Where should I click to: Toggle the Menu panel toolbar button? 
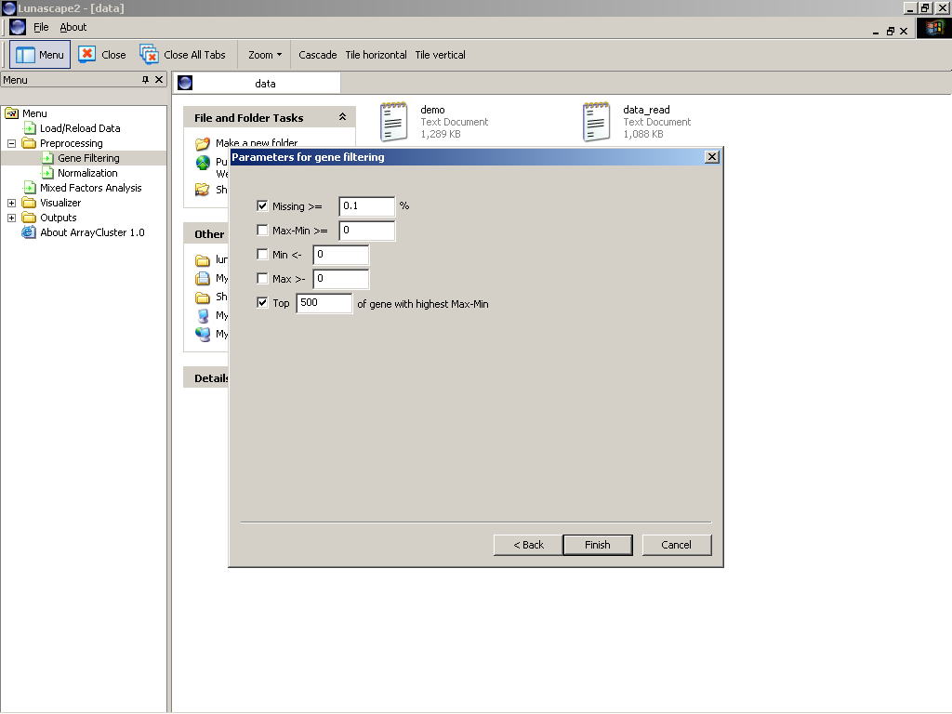(40, 55)
